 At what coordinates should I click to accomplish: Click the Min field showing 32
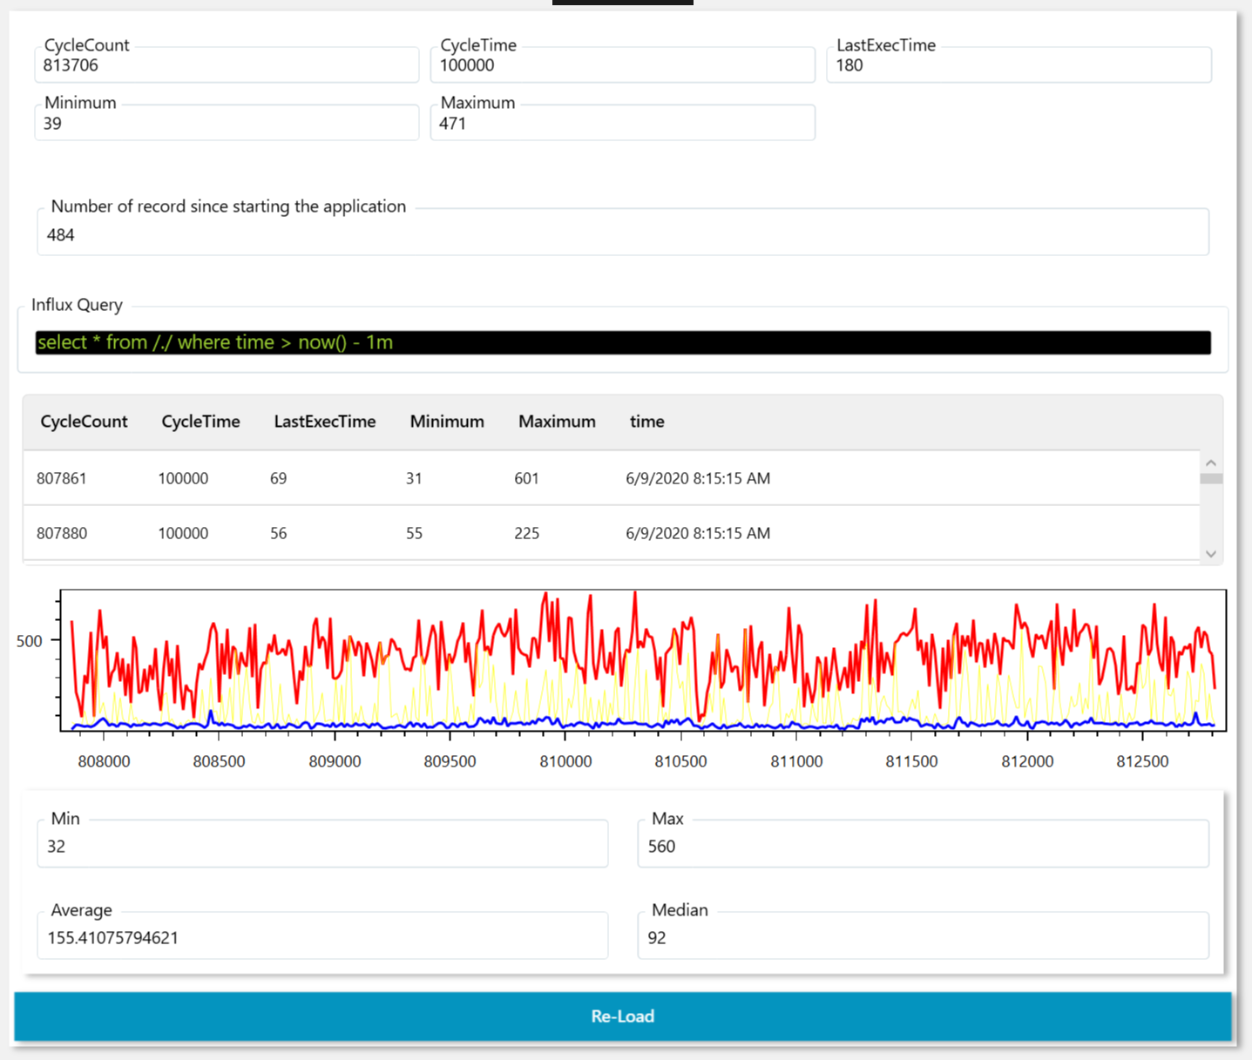tap(322, 845)
